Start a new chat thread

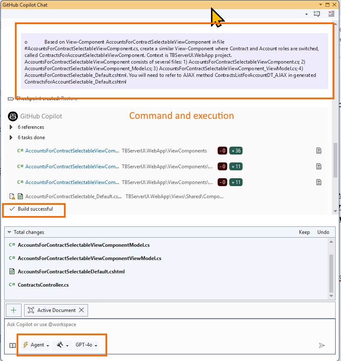point(317,14)
